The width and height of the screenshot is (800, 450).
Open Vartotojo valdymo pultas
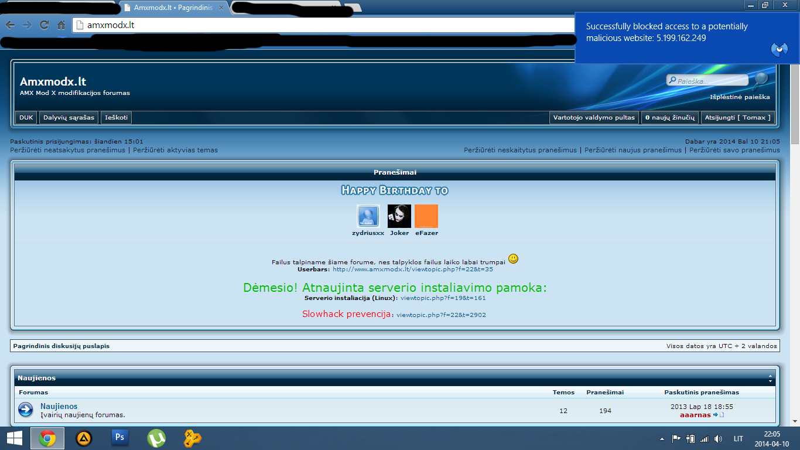click(594, 118)
